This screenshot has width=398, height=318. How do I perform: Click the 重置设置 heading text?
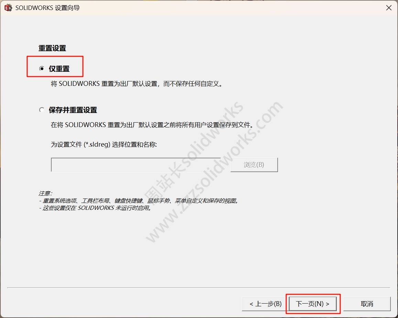click(x=52, y=48)
